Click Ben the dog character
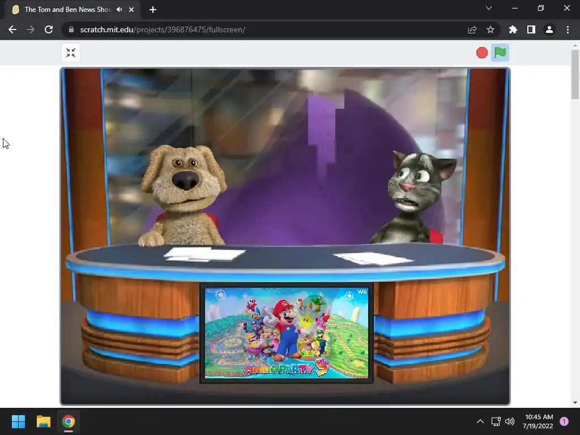Image resolution: width=580 pixels, height=435 pixels. 183,195
